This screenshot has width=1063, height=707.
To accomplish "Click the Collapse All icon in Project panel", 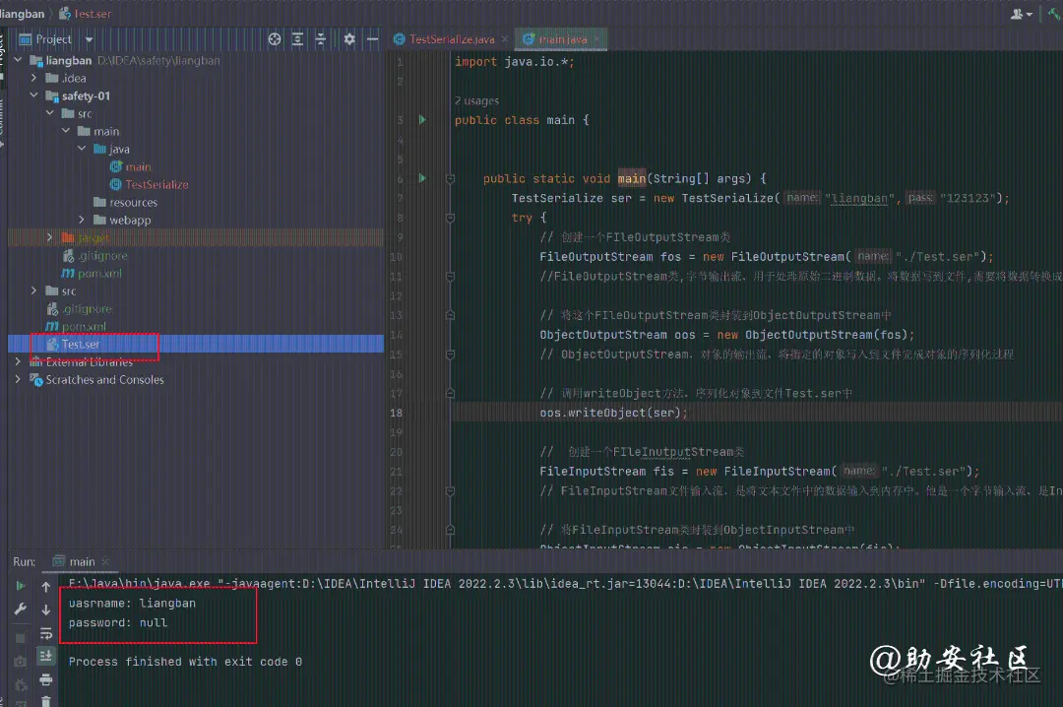I will coord(321,39).
